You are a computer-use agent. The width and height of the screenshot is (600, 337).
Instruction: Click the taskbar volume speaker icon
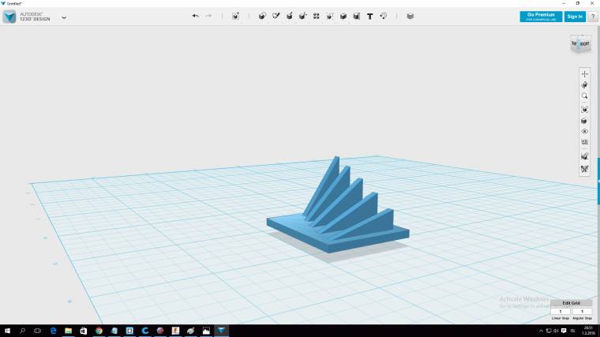(x=556, y=331)
